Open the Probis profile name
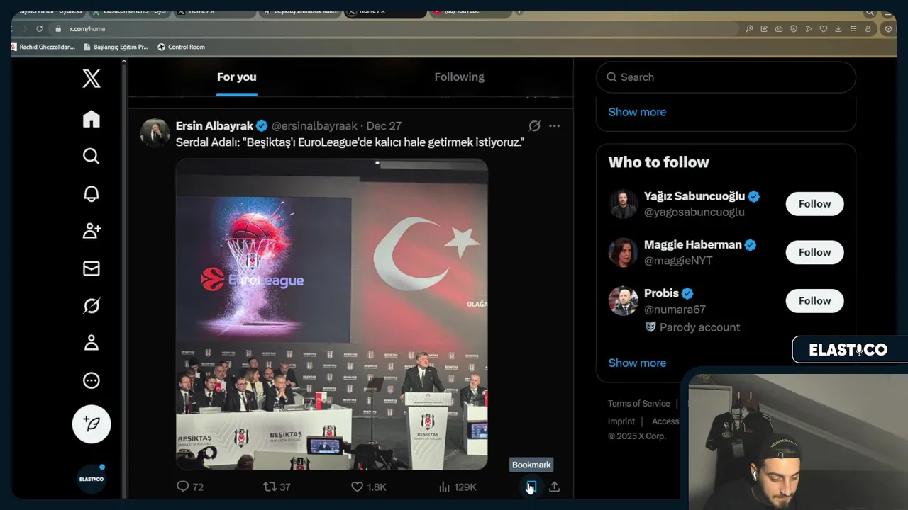Screen dimensions: 908x510 tap(661, 293)
